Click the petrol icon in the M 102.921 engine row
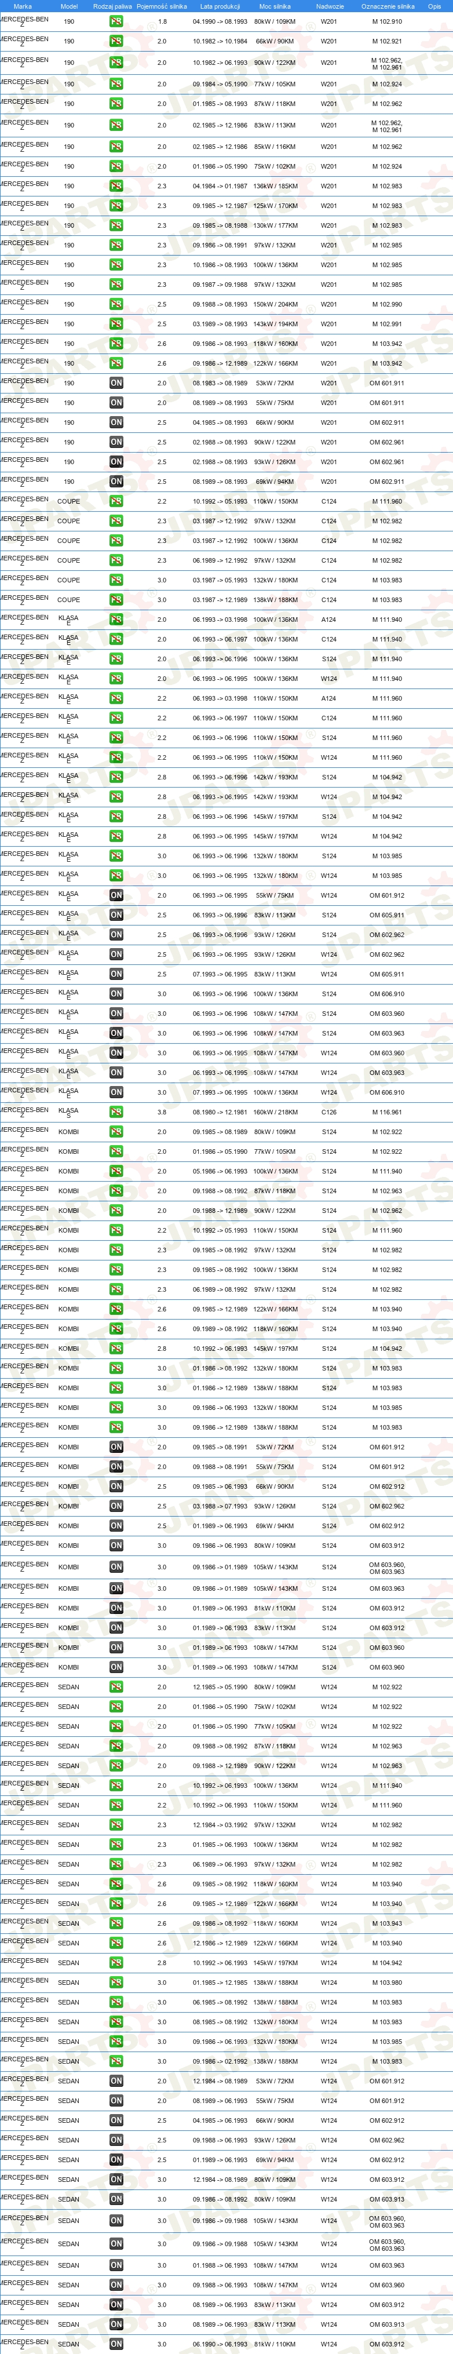453x2354 pixels. (116, 41)
